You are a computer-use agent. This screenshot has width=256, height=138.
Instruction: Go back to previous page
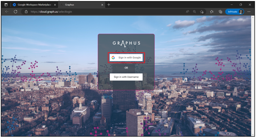(7, 12)
